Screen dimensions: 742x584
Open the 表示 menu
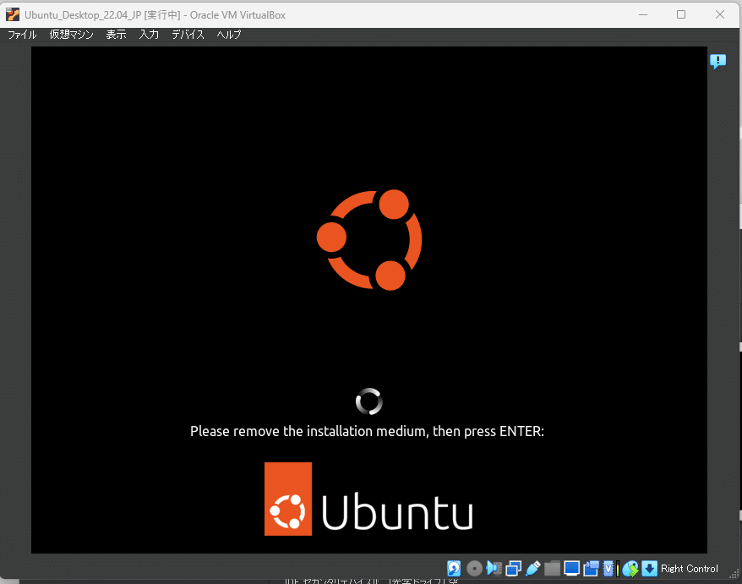tap(116, 35)
